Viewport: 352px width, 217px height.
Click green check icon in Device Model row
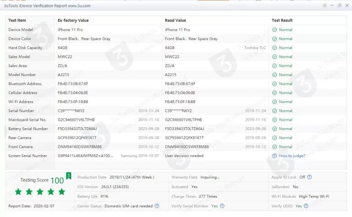point(275,30)
